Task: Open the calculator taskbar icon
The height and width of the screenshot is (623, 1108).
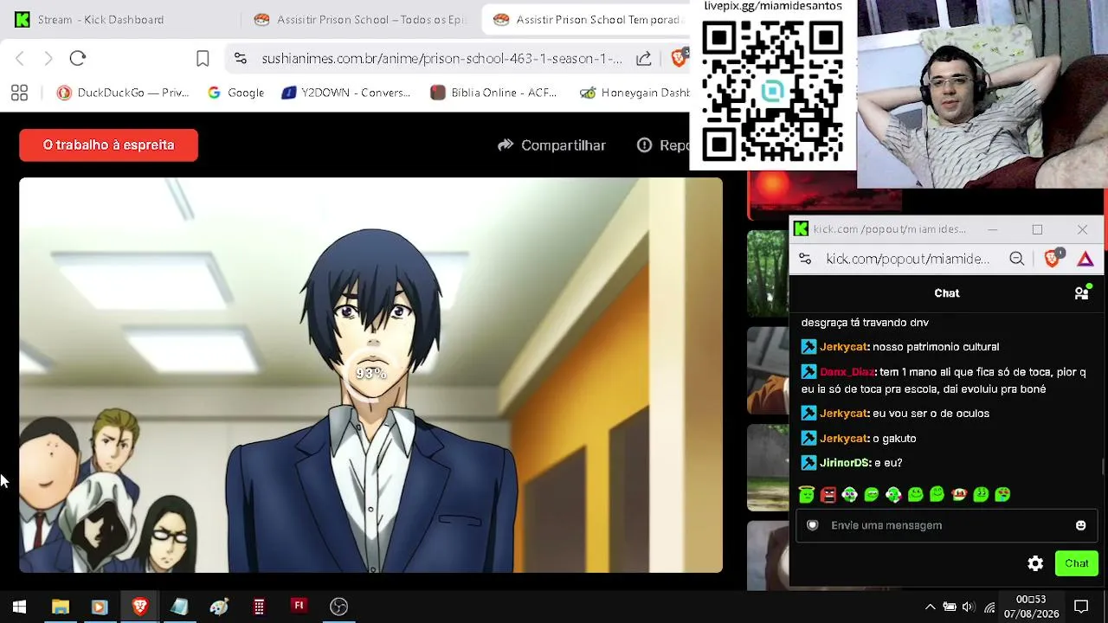Action: tap(259, 607)
